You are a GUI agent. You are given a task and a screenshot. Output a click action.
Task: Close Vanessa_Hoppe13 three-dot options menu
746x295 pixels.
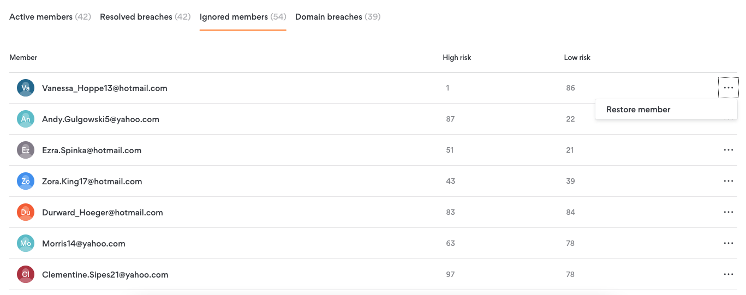(x=728, y=88)
